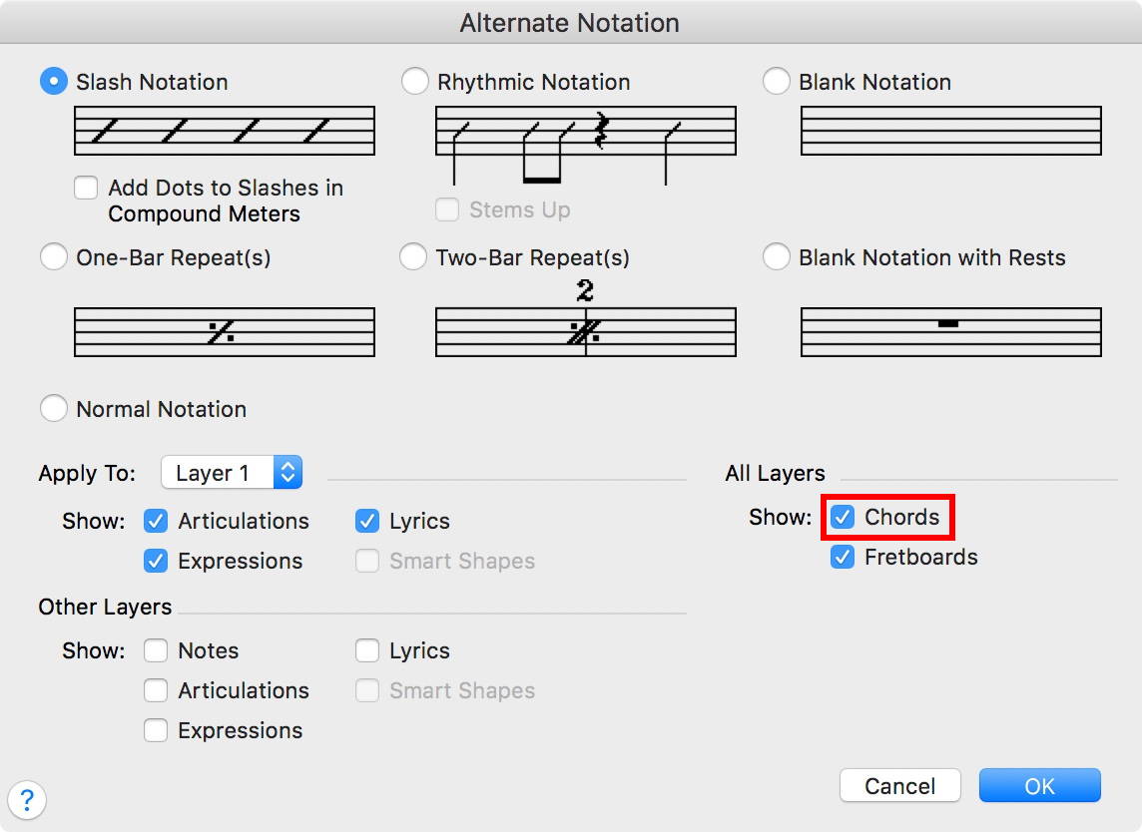Uncheck the Chords checkbox under All Layers
Screen dimensions: 1142x832
[x=844, y=517]
